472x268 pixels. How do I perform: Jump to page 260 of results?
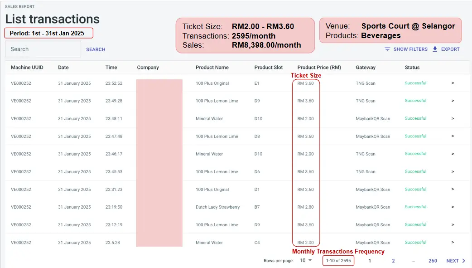(433, 261)
